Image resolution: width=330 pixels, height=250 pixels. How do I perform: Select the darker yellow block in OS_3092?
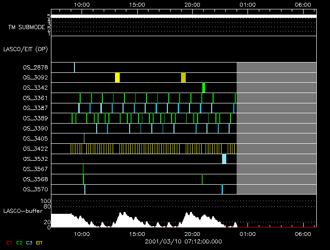(x=183, y=78)
